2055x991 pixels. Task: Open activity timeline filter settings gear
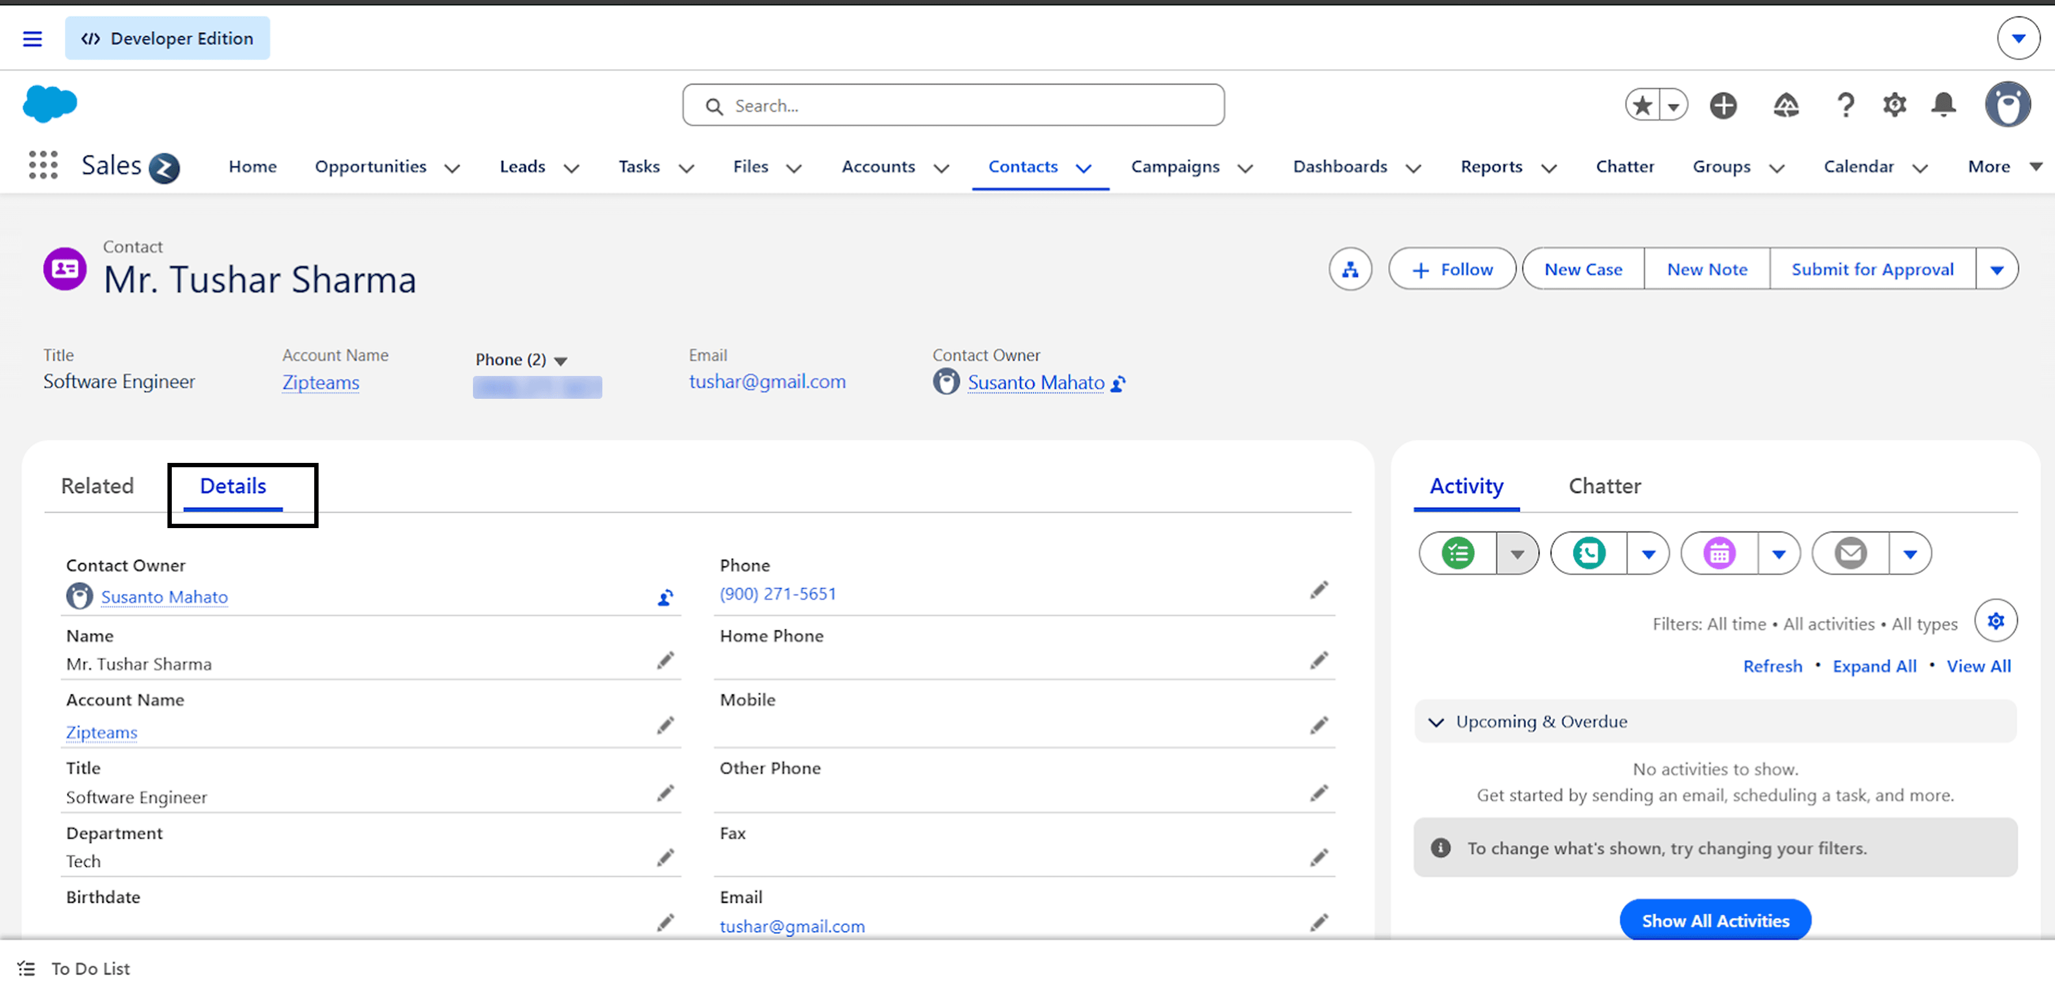1995,621
